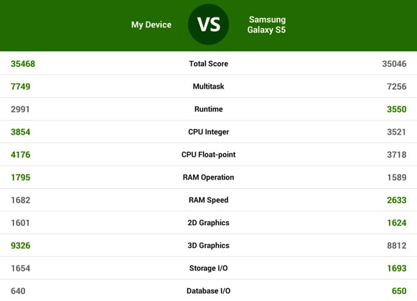Click the RAM Speed row label
417x301 pixels.
(208, 200)
